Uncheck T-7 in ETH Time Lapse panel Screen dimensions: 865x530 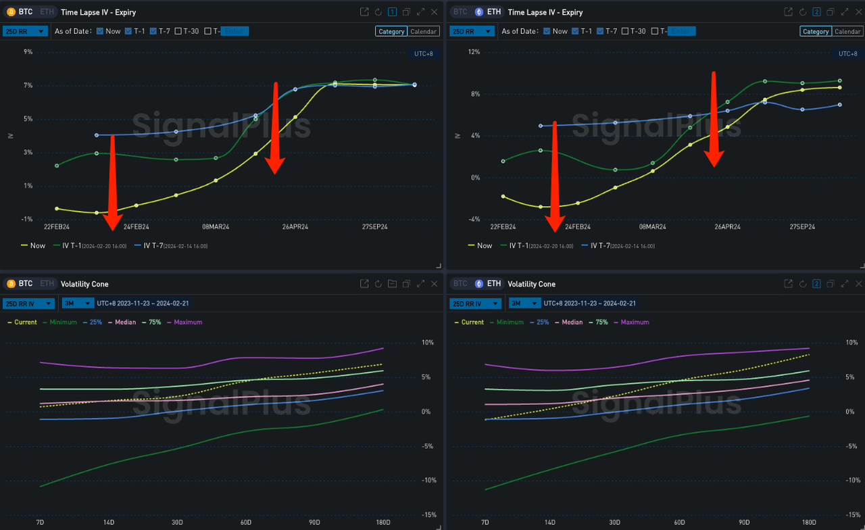coord(599,31)
